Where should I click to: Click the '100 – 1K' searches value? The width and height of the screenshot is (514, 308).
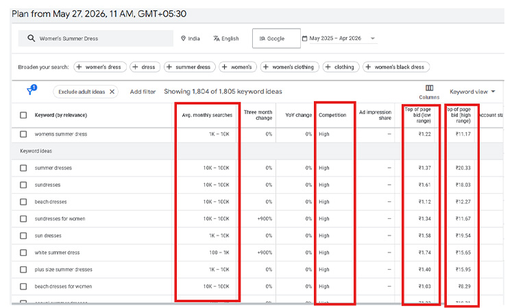[219, 253]
